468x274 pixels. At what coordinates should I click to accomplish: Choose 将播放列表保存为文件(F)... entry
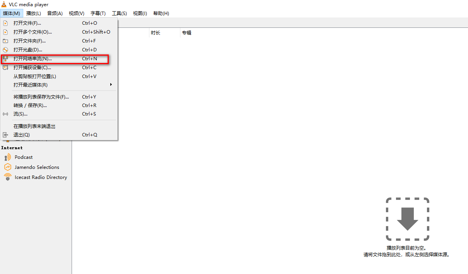[x=59, y=97]
